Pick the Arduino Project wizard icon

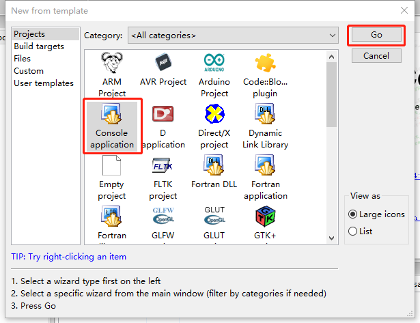click(x=214, y=63)
